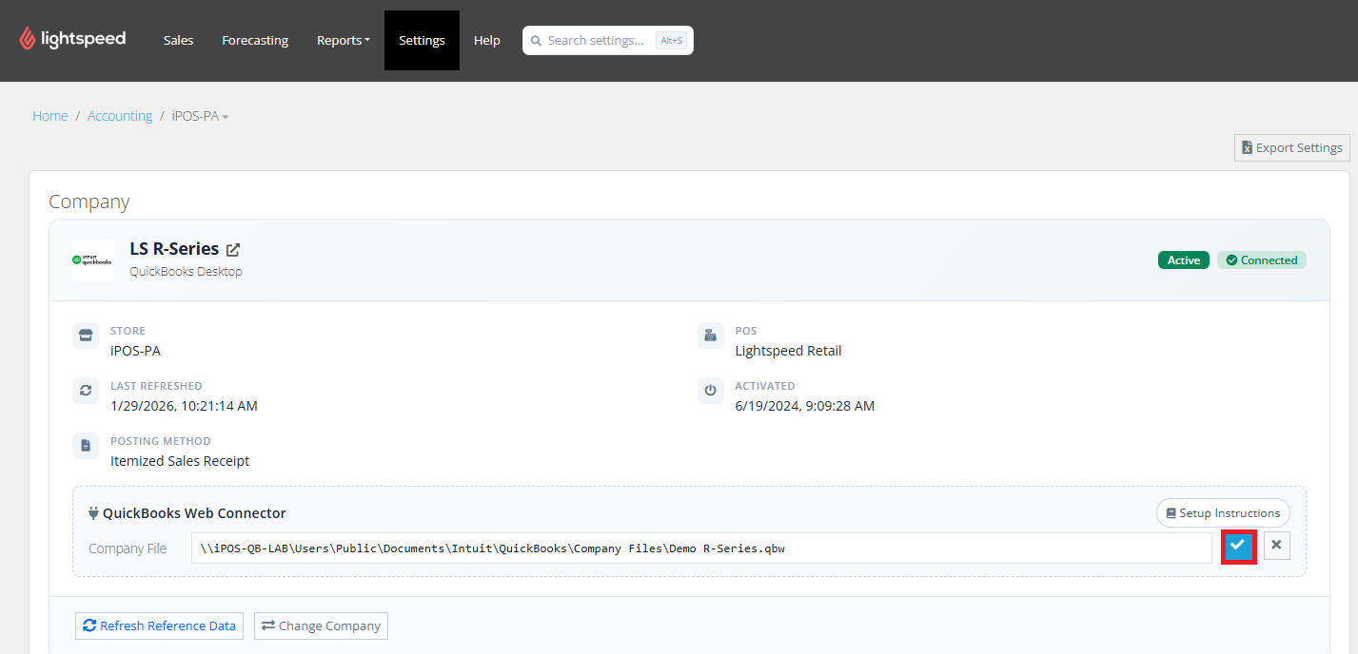Click the 'QuickBooks Desktop' subtitle

[x=187, y=272]
